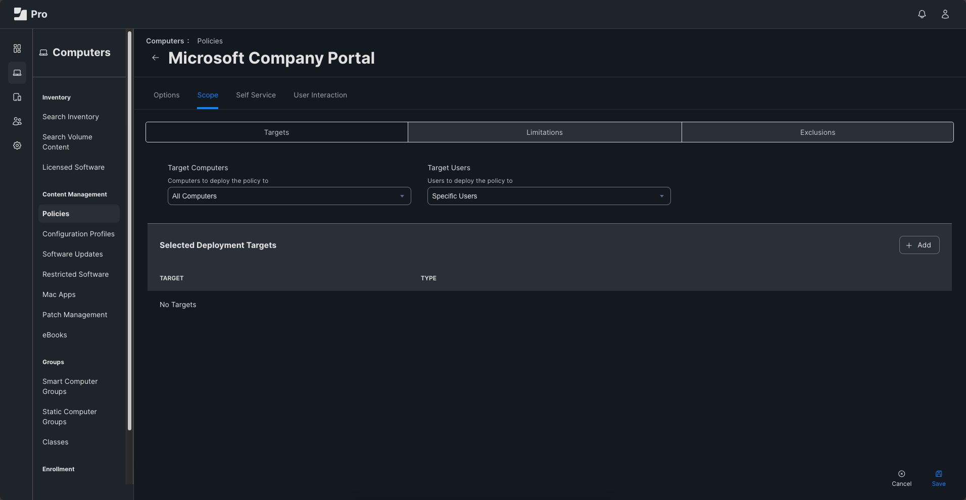
Task: Select the Scope tab
Action: 208,95
